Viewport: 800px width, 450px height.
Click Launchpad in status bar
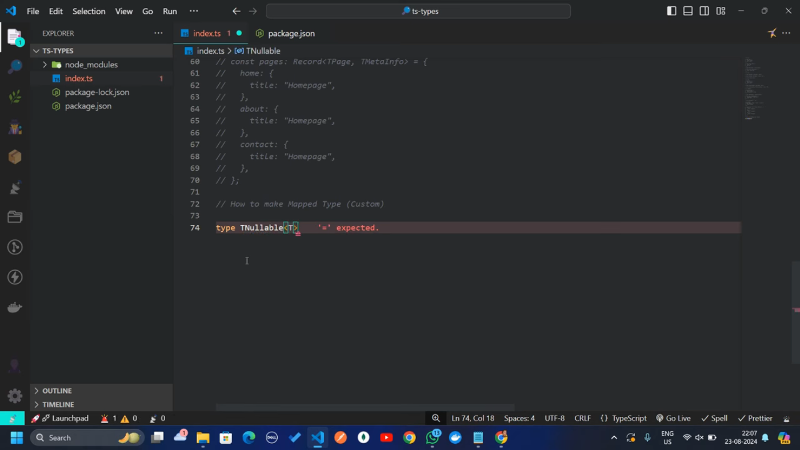click(x=60, y=418)
